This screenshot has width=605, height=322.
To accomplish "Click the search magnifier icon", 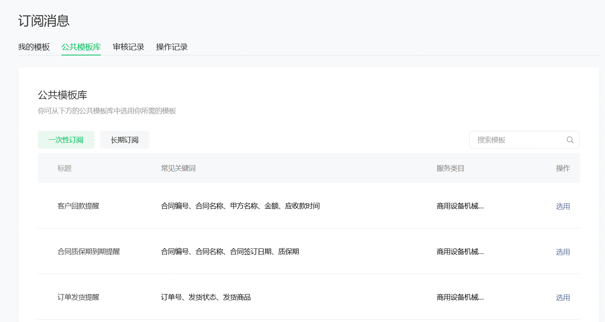I will [x=570, y=140].
